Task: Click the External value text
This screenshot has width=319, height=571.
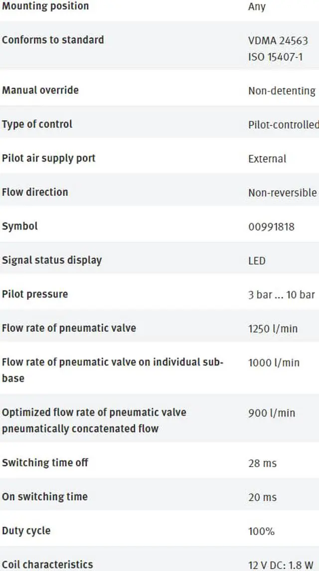Action: [x=267, y=159]
